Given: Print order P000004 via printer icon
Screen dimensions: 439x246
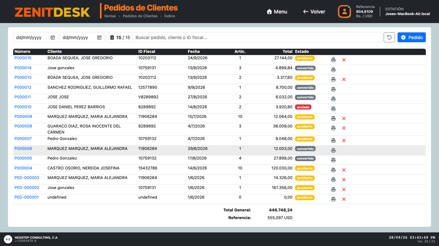Looking at the screenshot, I should coord(333,170).
